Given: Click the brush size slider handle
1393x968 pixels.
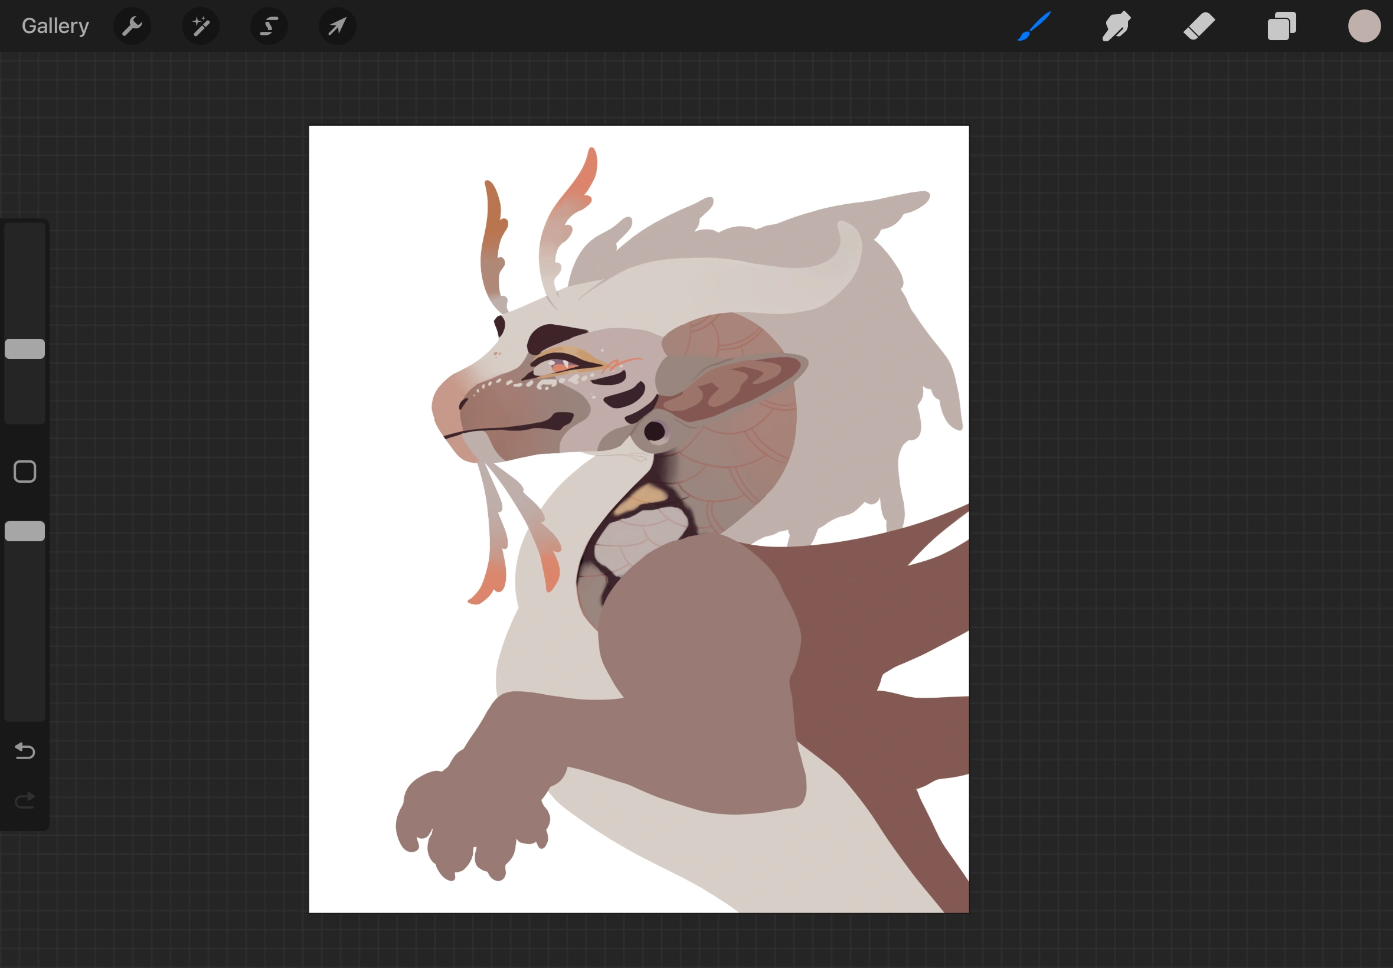Looking at the screenshot, I should click(25, 349).
